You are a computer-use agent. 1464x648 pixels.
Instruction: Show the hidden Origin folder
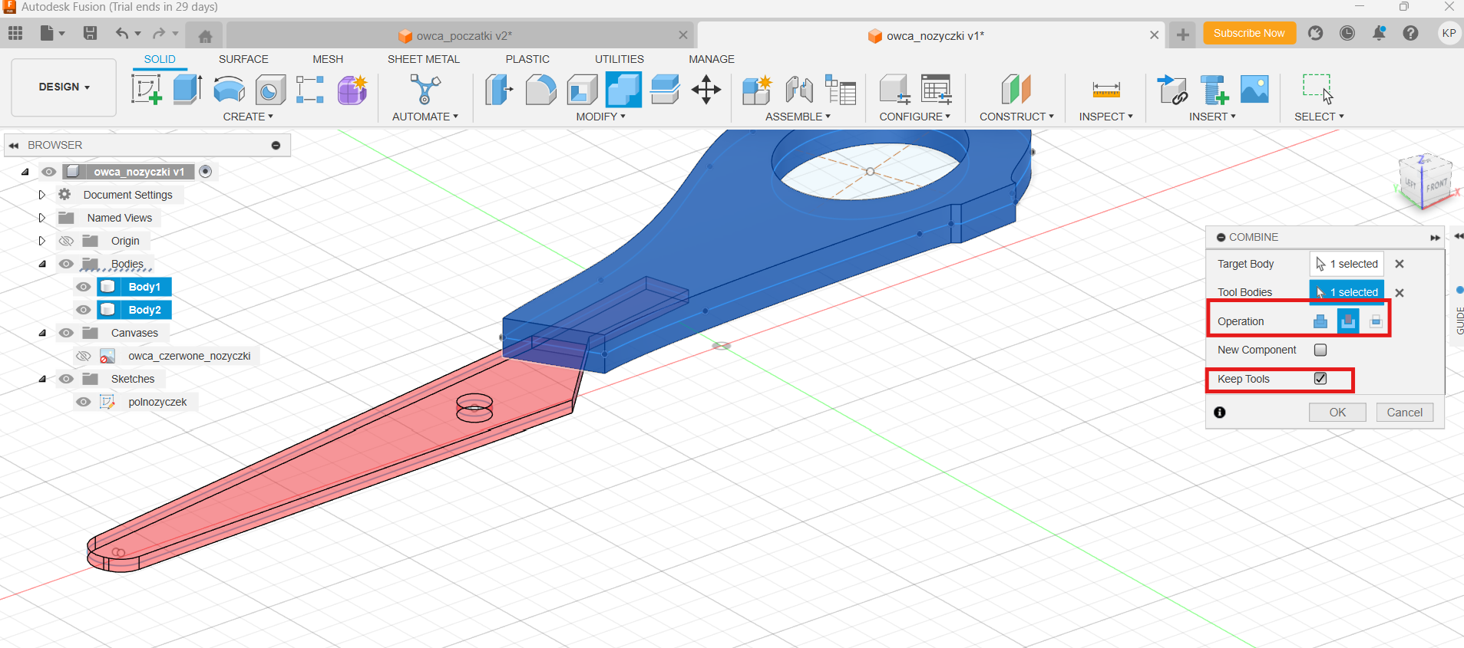[66, 241]
